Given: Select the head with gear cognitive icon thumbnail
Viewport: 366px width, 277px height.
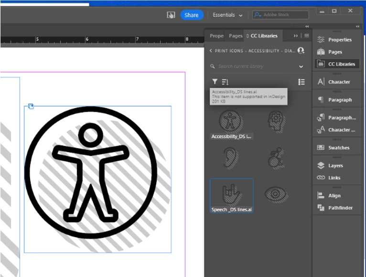Looking at the screenshot, I should (276, 121).
